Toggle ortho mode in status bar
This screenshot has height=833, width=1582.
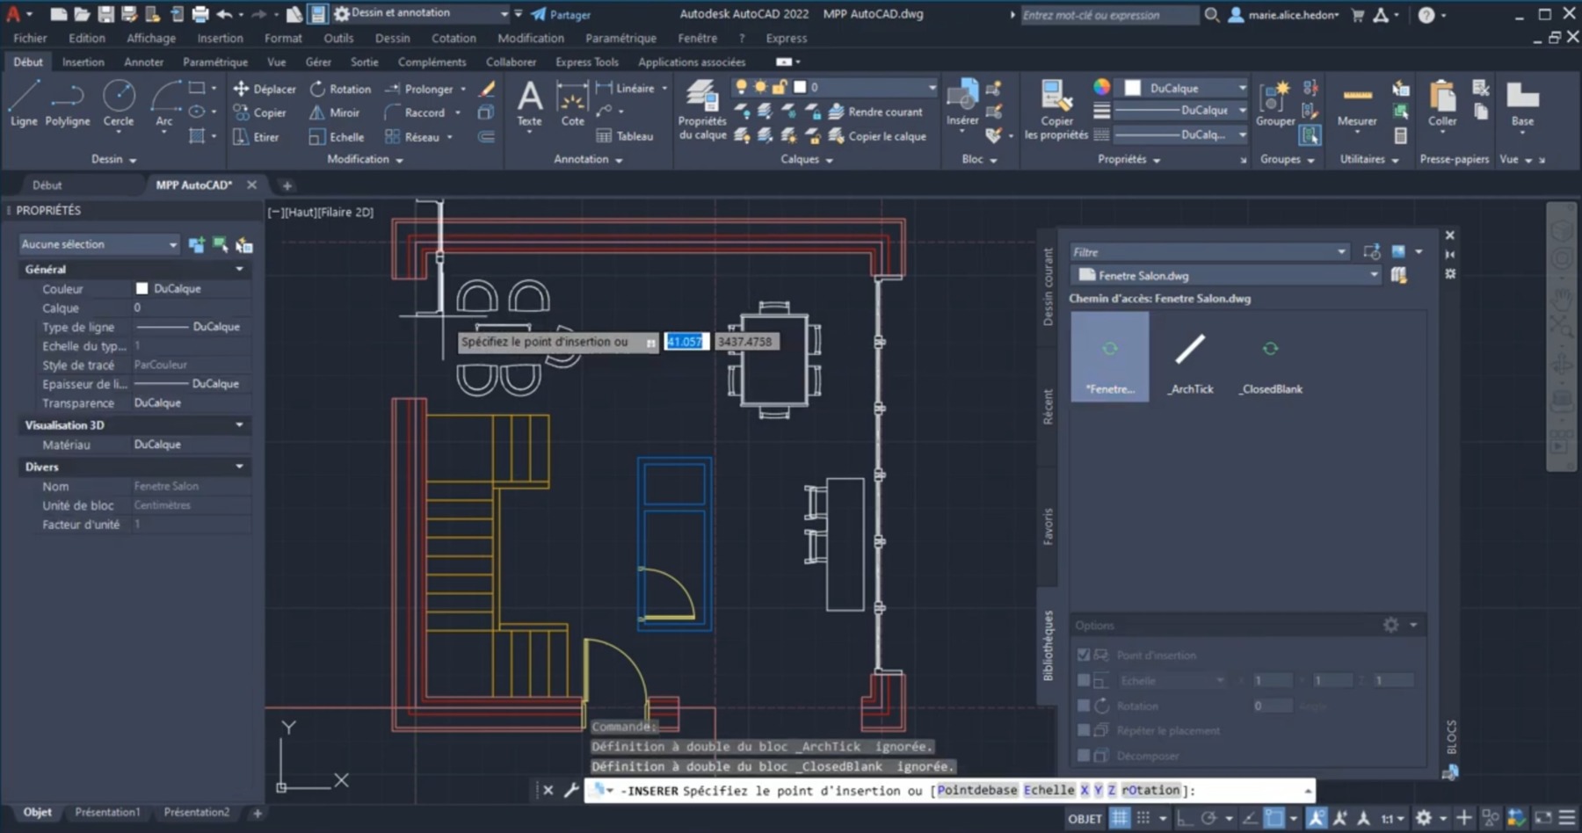click(x=1185, y=818)
